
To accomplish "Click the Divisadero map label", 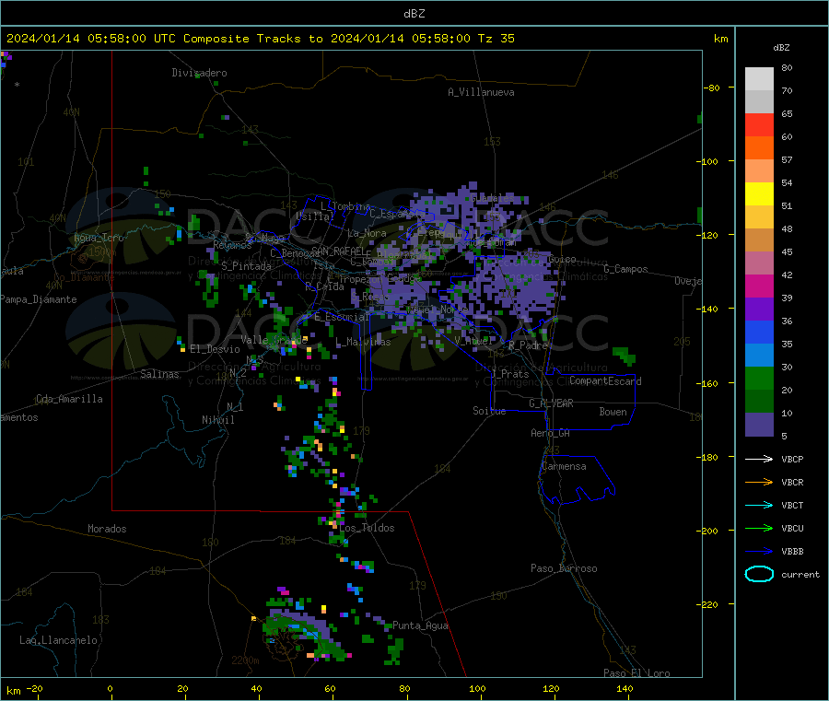I will coord(199,73).
